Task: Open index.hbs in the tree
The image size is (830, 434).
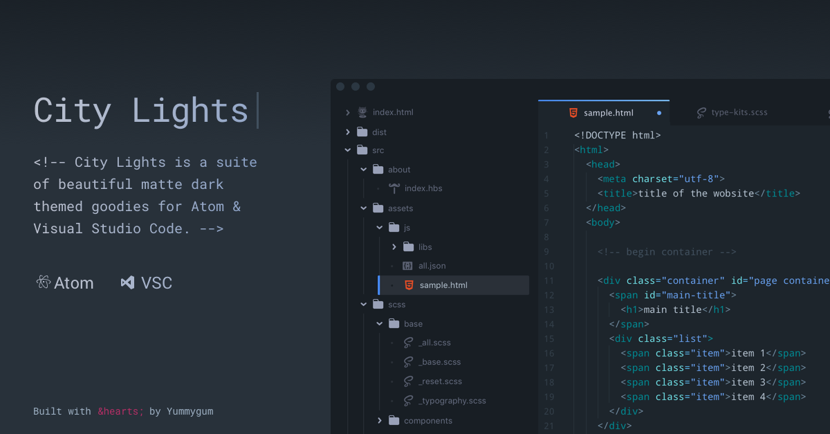Action: [423, 188]
